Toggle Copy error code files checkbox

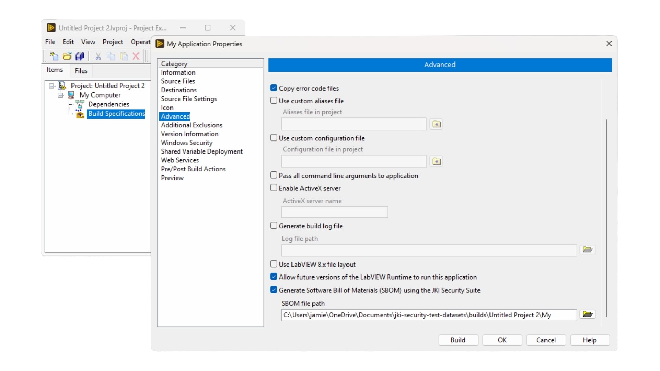274,88
